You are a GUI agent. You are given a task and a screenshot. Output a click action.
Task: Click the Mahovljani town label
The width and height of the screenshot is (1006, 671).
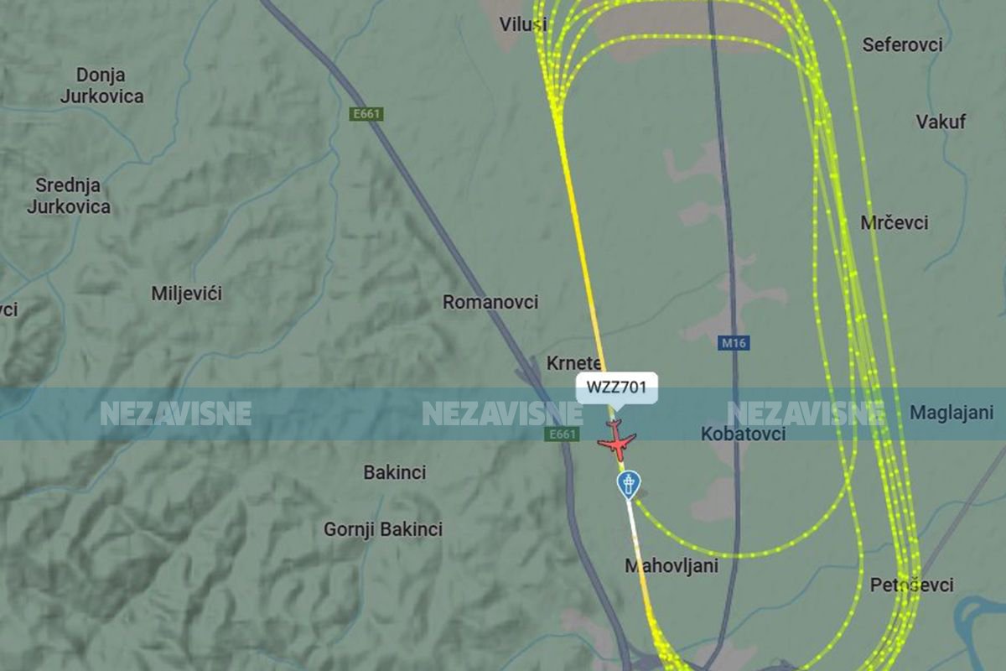pyautogui.click(x=672, y=566)
